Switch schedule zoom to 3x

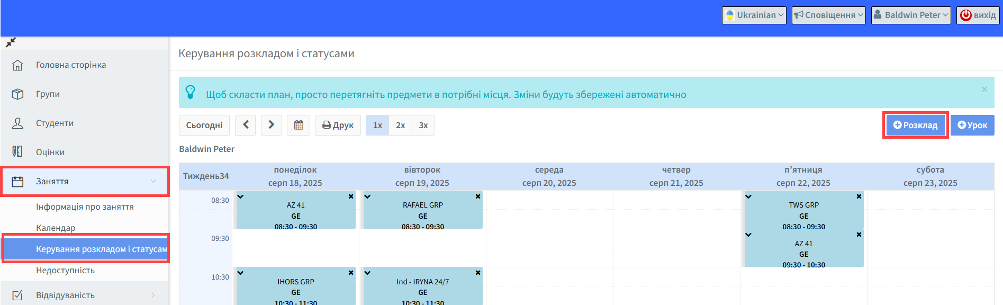pyautogui.click(x=423, y=125)
